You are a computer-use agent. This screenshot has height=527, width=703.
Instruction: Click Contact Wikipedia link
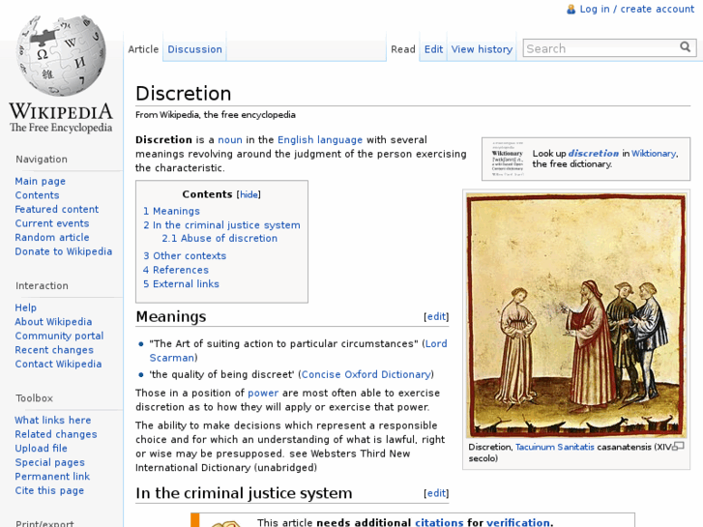pyautogui.click(x=58, y=365)
